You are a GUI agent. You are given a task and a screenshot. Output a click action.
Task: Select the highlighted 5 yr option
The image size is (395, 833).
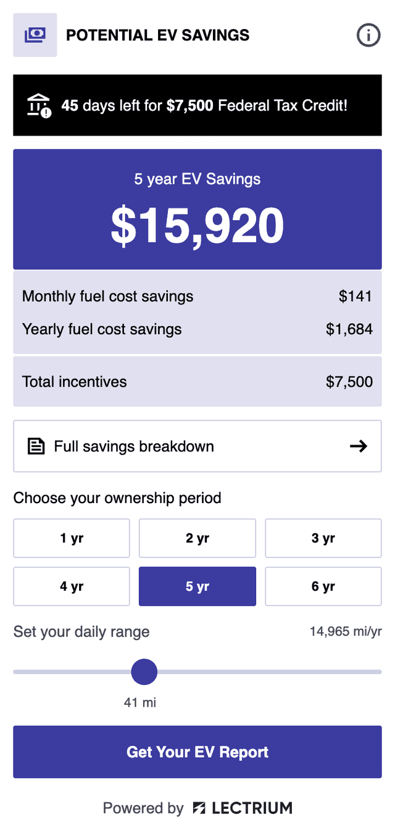(197, 586)
